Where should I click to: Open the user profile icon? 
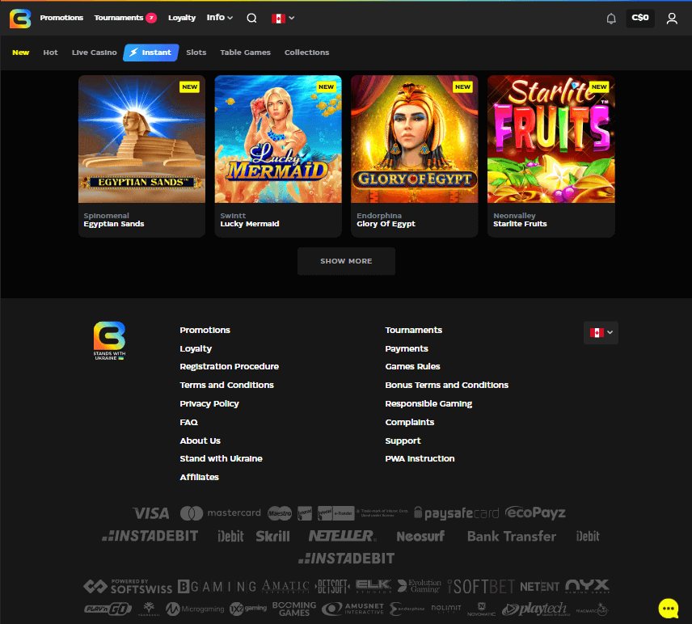tap(672, 18)
